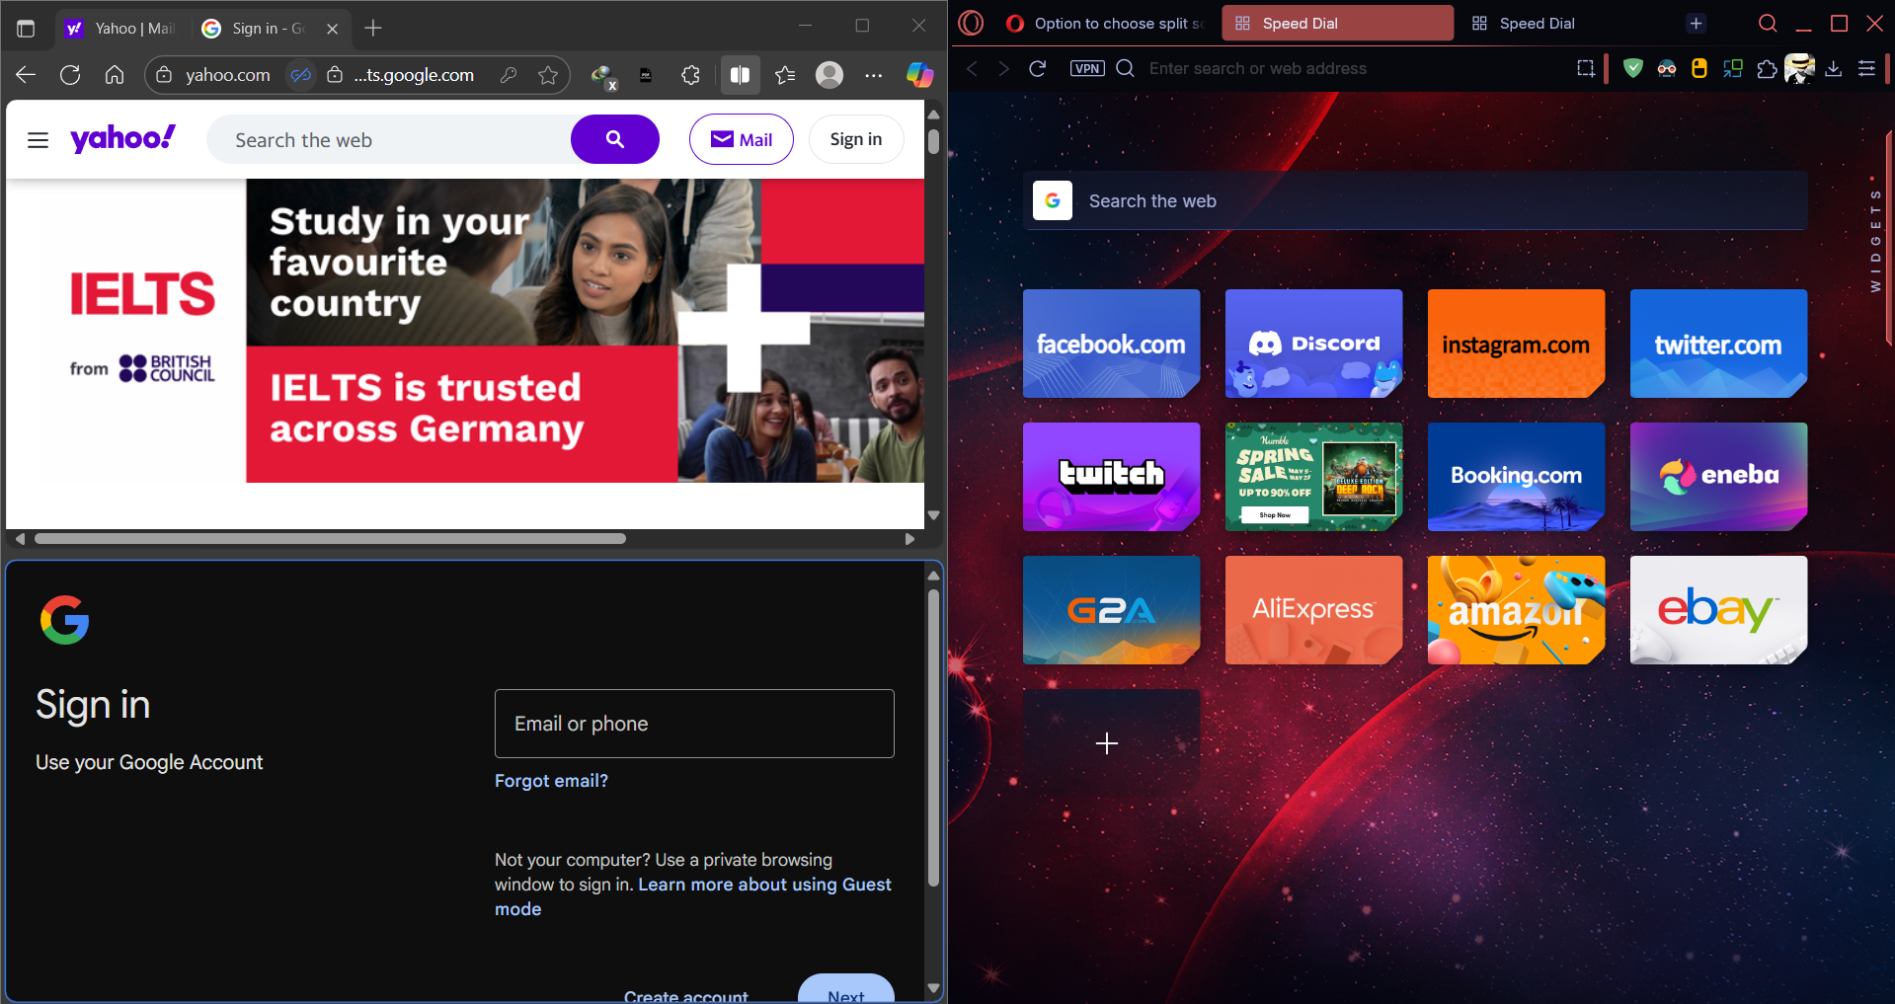Open Edge extensions puzzle icon
Screen dimensions: 1895x1004
click(691, 75)
